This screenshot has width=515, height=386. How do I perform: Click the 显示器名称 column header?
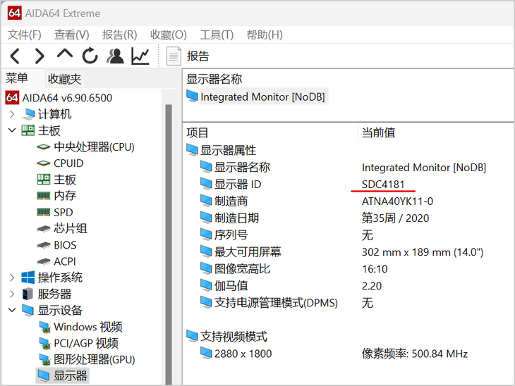pos(214,79)
